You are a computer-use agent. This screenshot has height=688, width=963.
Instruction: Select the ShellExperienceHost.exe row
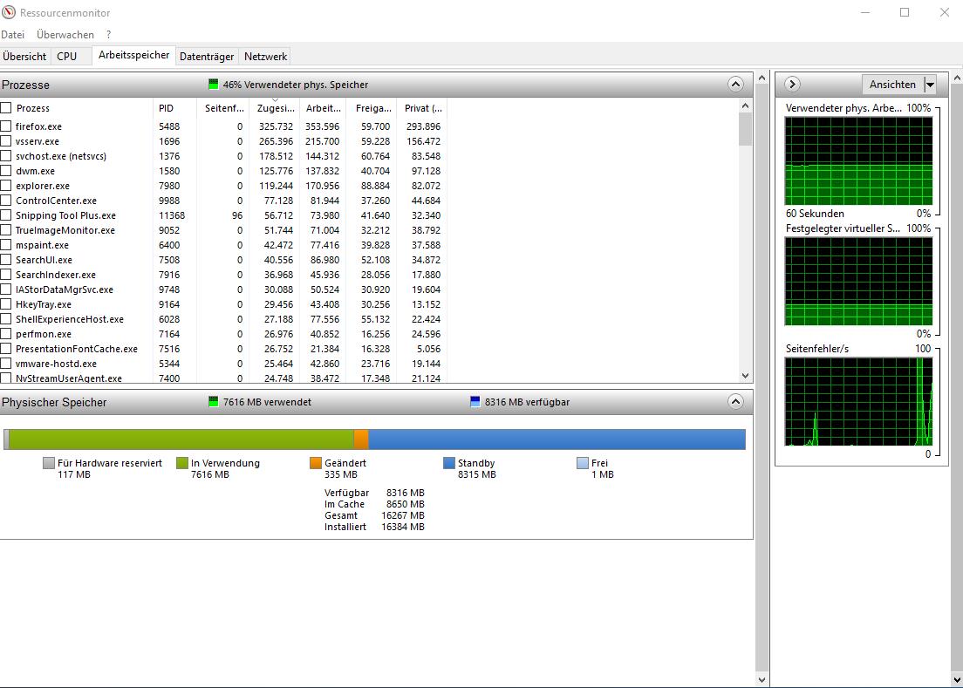tap(222, 319)
